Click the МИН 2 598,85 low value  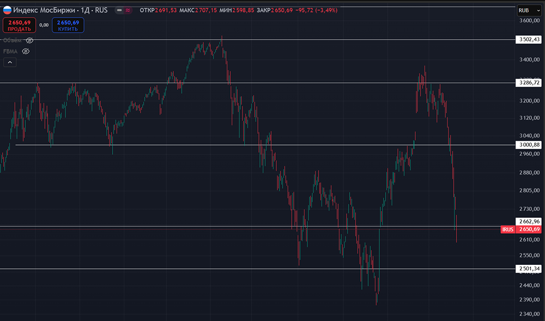click(x=237, y=10)
